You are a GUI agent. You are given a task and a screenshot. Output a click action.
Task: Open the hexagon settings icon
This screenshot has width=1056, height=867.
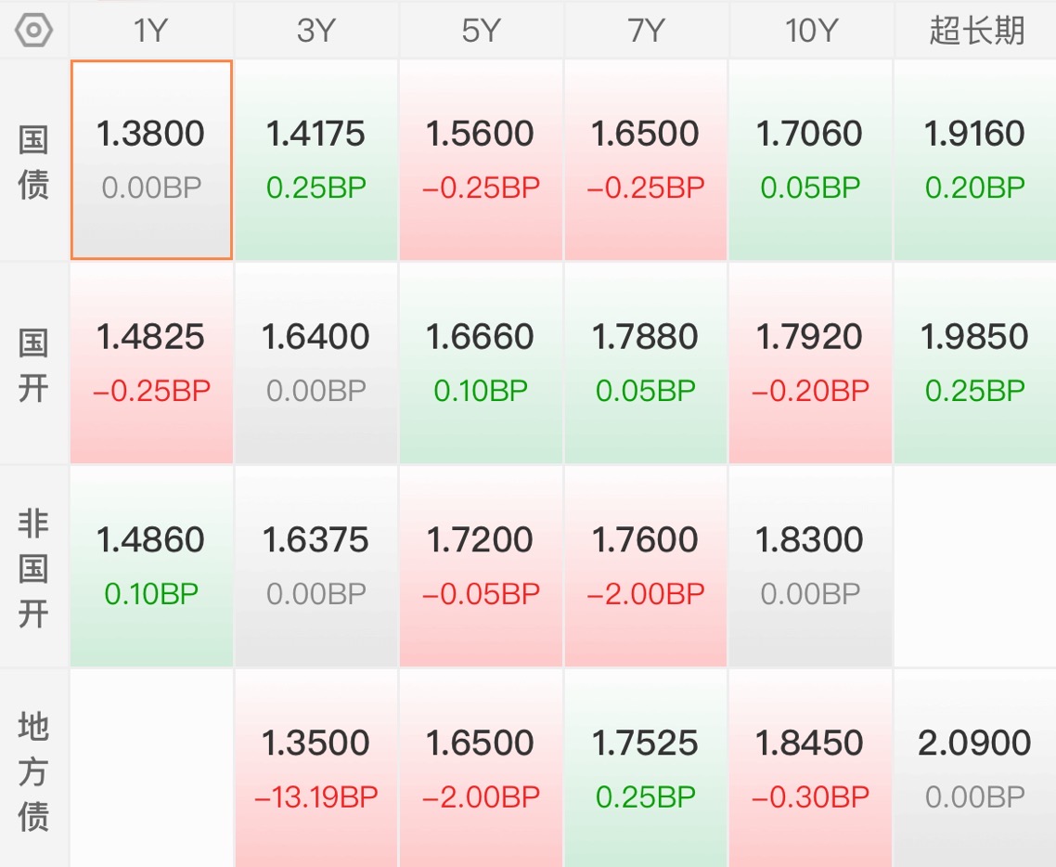tap(33, 31)
